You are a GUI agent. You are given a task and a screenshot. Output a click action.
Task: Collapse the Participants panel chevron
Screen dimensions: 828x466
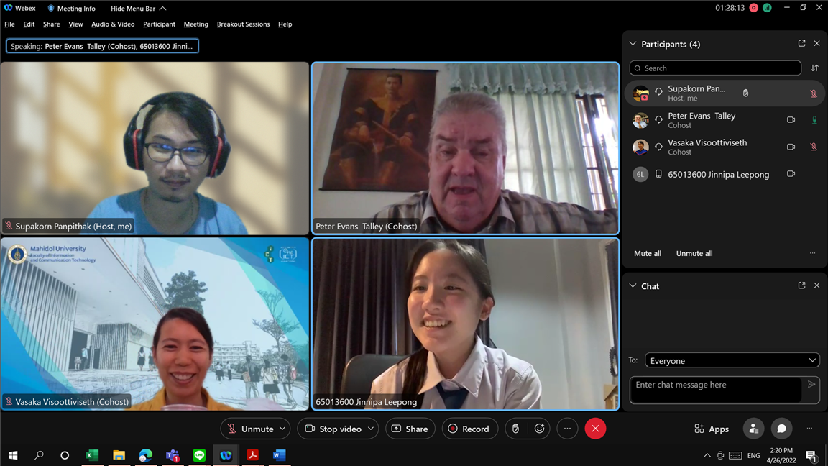point(632,44)
